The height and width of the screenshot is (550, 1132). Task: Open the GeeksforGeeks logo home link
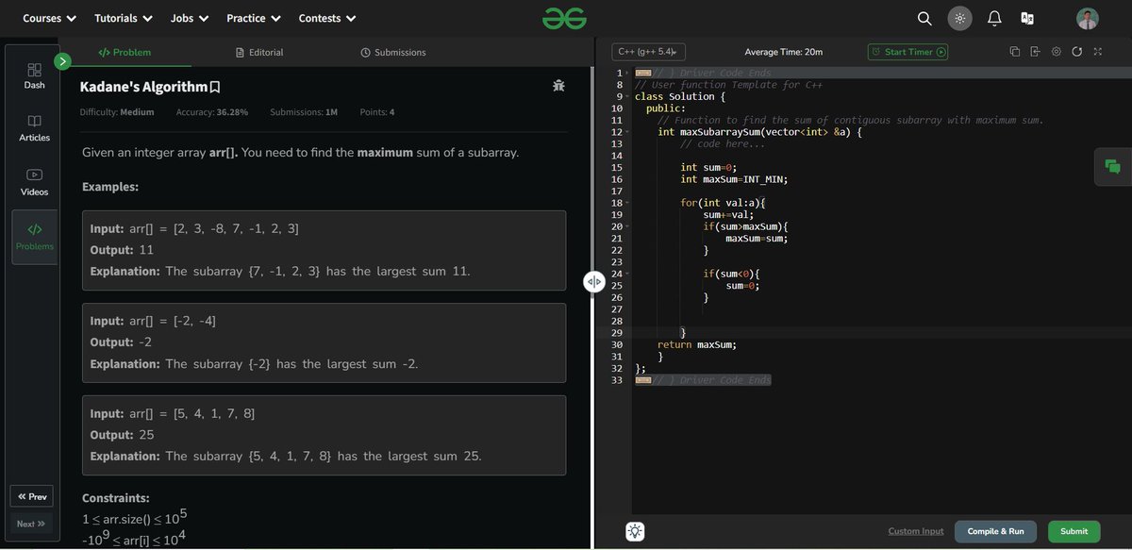click(x=565, y=18)
